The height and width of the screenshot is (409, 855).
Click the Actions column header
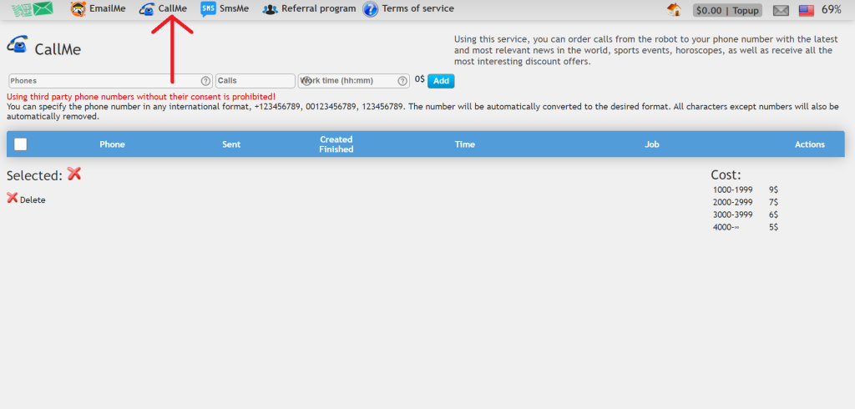click(x=810, y=144)
